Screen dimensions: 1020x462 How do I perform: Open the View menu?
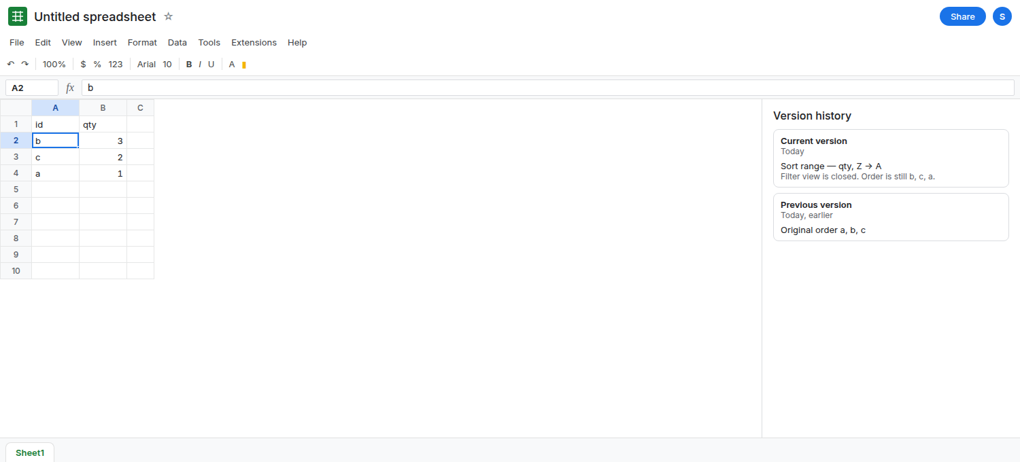(72, 42)
